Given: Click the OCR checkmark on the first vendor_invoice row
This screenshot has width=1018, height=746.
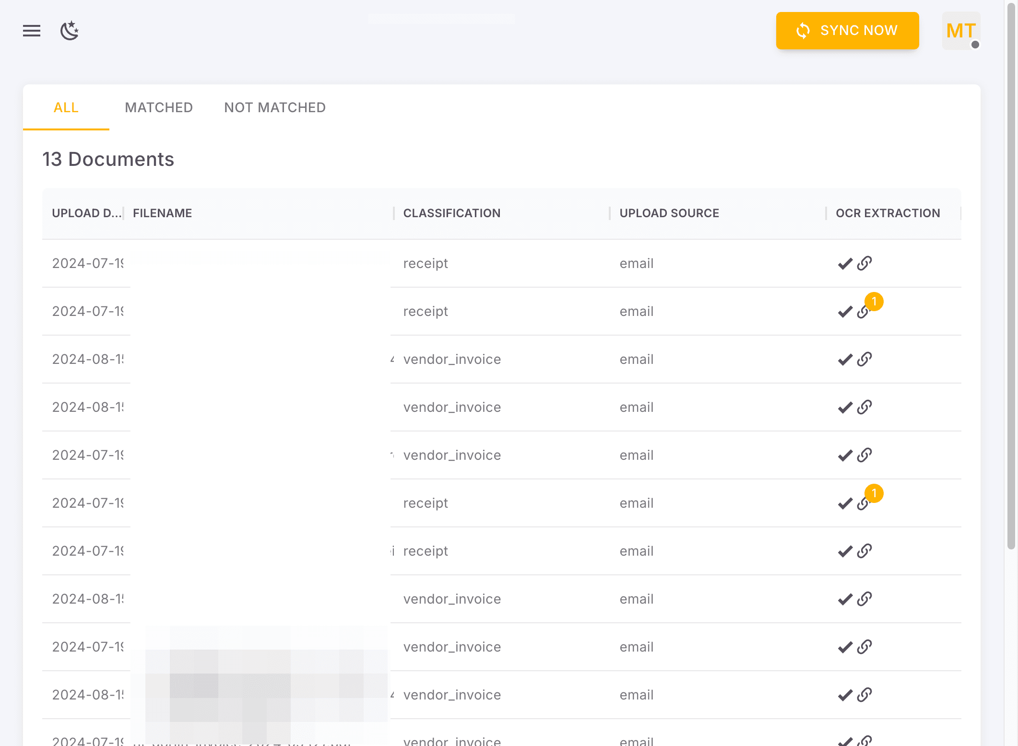Looking at the screenshot, I should (845, 359).
